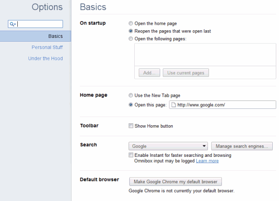Click the dropdown arrow of search engine selector

pos(204,146)
